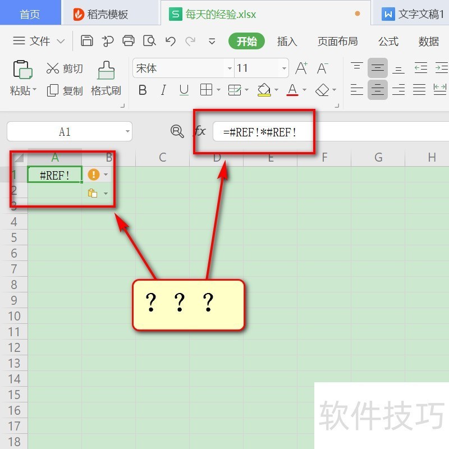
Task: Decrease font size with A- icon
Action: click(322, 68)
